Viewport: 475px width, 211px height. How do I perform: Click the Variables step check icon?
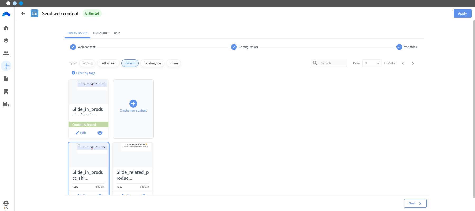click(x=399, y=47)
